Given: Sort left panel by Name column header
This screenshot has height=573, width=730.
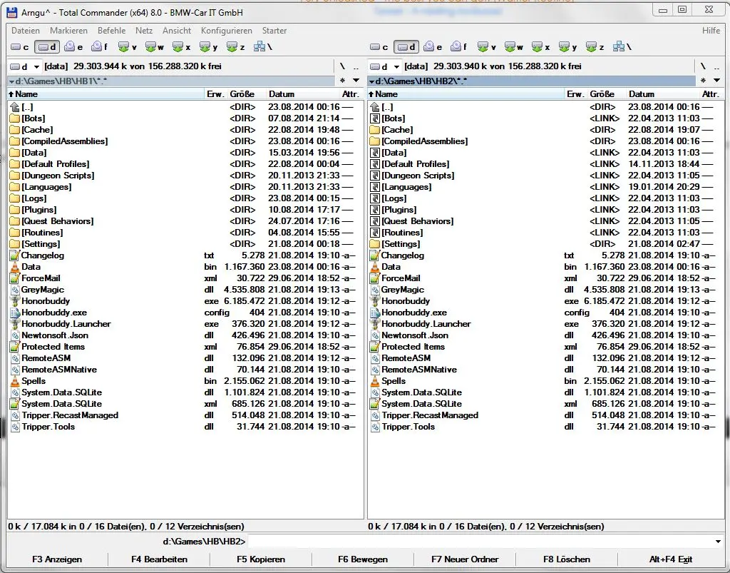Looking at the screenshot, I should click(x=106, y=94).
